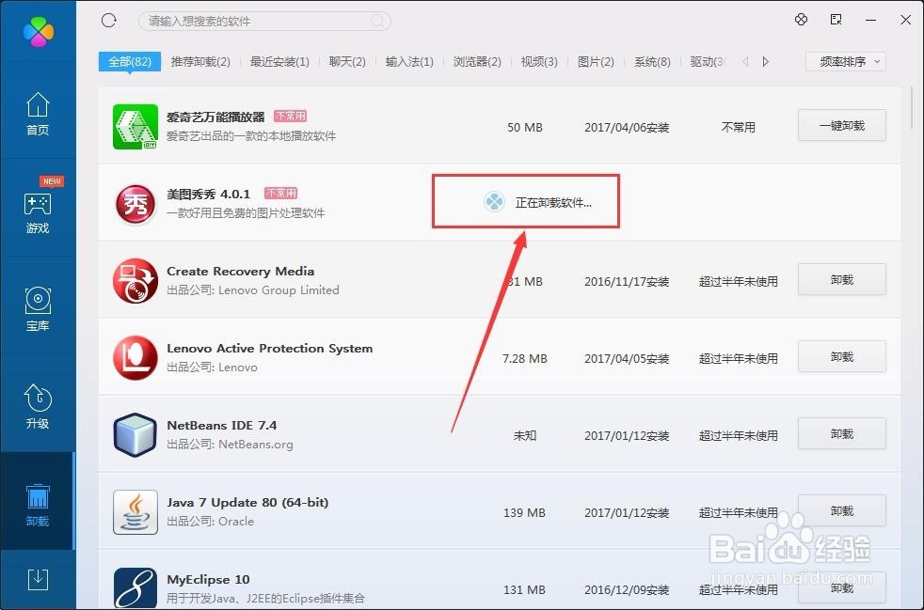The height and width of the screenshot is (610, 924).
Task: Switch to 视频(3) tab
Action: point(538,61)
